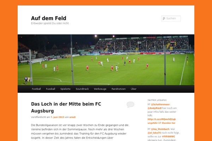The image size is (212, 141).
Task: Select Spielorte in navigation bar
Action: point(65,89)
